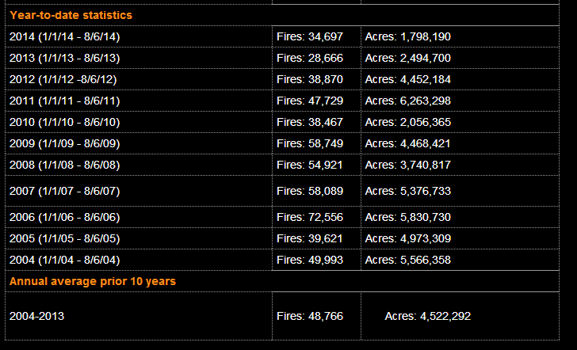Screen dimensions: 577x350
Task: Click the Acres: 2,494,700 cell
Action: [x=408, y=58]
